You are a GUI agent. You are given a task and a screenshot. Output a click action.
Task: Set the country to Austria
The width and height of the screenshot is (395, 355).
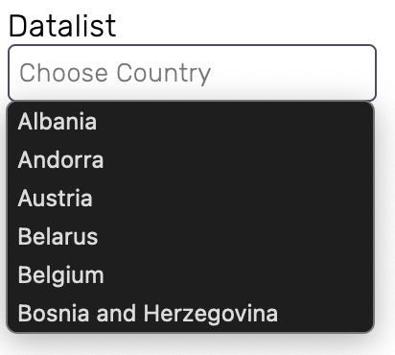190,199
